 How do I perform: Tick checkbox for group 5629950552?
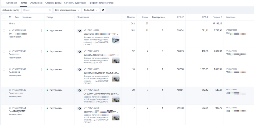click(4, 31)
